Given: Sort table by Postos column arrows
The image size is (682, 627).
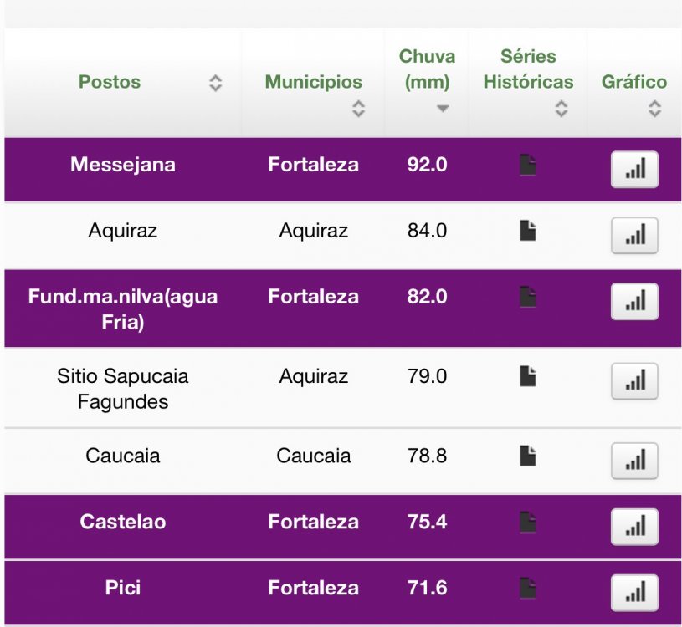Looking at the screenshot, I should point(215,83).
